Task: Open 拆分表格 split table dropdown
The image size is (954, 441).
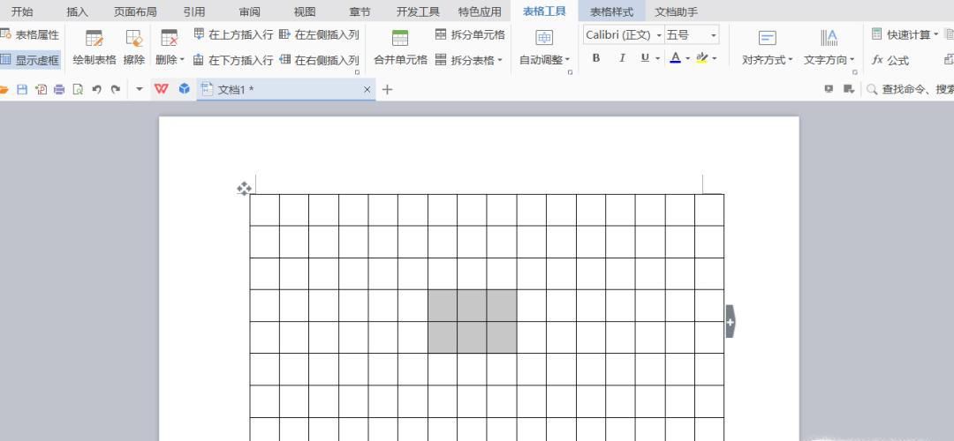Action: tap(469, 59)
